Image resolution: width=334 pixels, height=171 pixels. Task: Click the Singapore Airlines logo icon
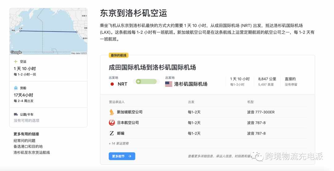(112, 112)
